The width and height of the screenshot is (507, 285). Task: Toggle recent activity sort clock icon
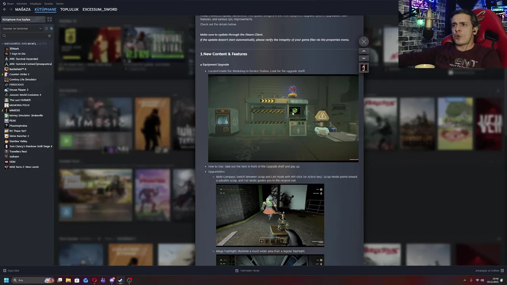point(46,28)
